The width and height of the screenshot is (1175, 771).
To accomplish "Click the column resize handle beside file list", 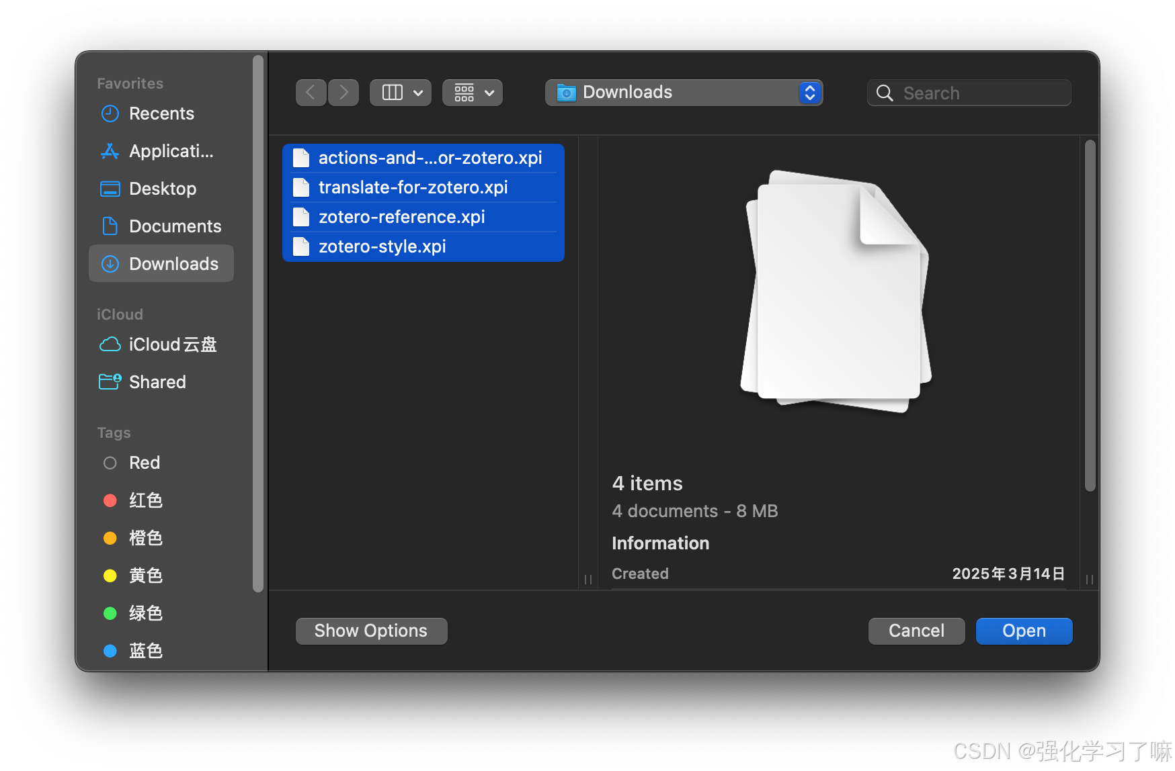I will tap(588, 579).
